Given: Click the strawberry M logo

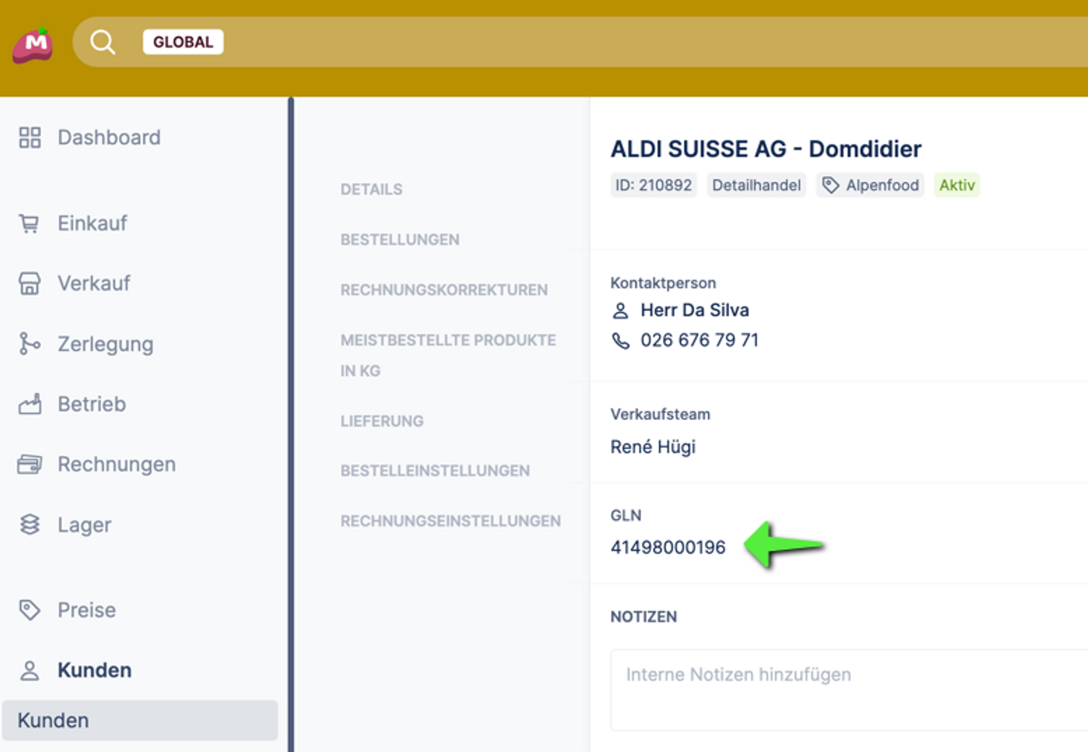Looking at the screenshot, I should coord(33,45).
